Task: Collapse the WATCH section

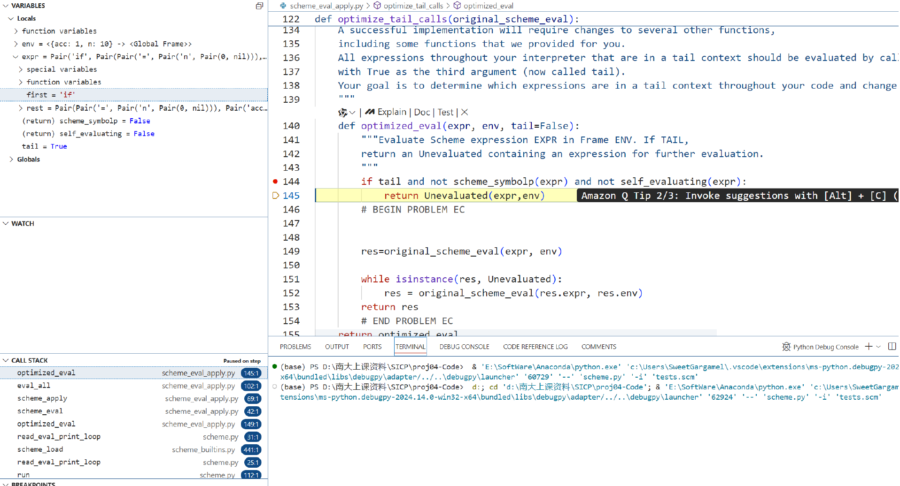Action: pos(6,223)
